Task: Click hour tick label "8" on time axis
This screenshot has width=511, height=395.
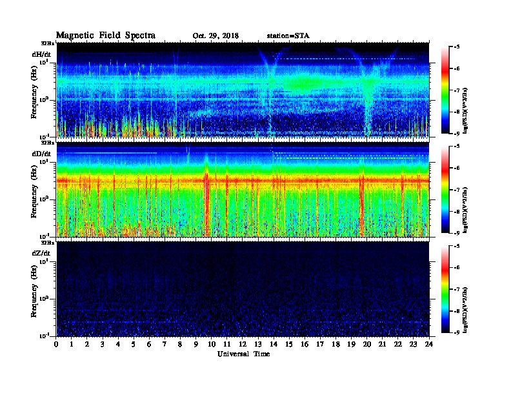Action: (180, 344)
